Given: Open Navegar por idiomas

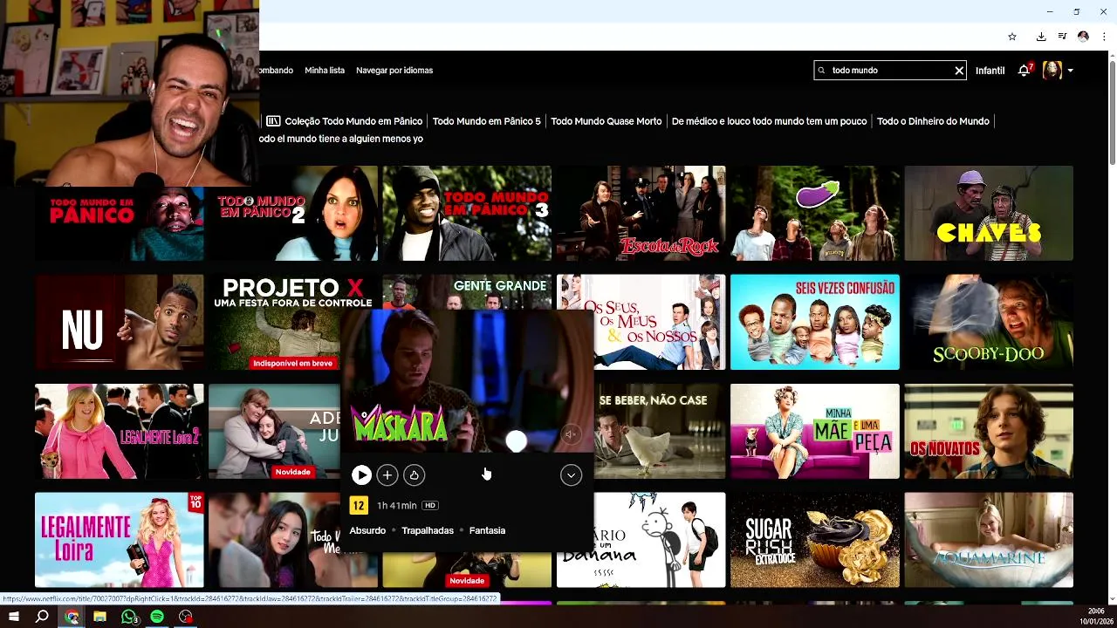Looking at the screenshot, I should tap(394, 71).
